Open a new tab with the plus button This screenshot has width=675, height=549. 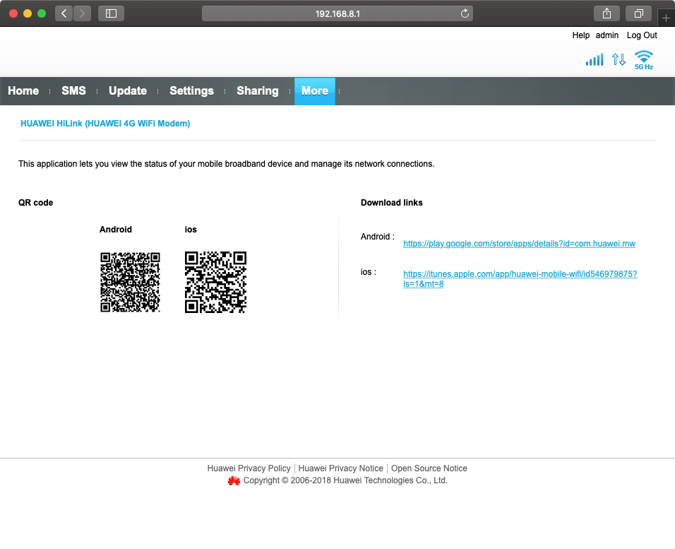click(666, 18)
